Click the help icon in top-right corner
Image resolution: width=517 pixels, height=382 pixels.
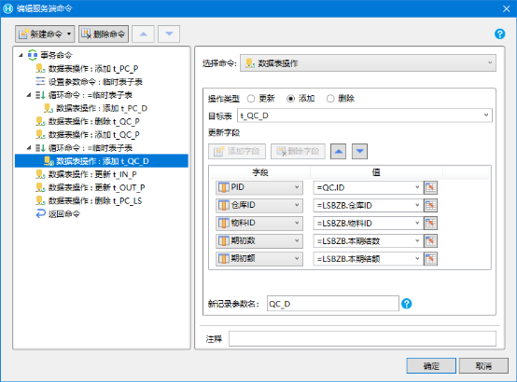pos(499,34)
